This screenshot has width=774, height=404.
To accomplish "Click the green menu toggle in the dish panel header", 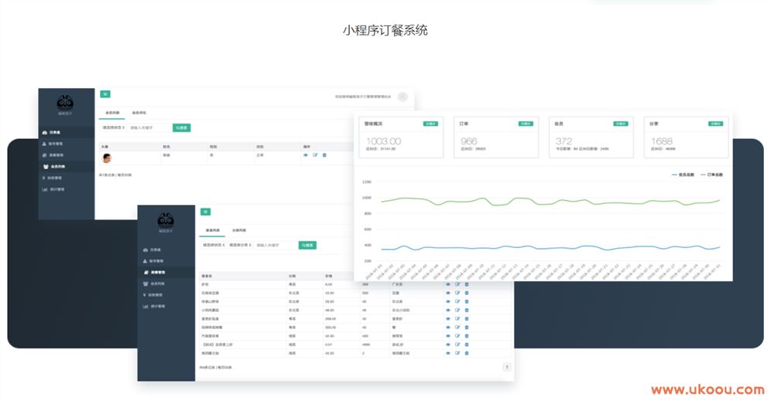I will [x=205, y=211].
